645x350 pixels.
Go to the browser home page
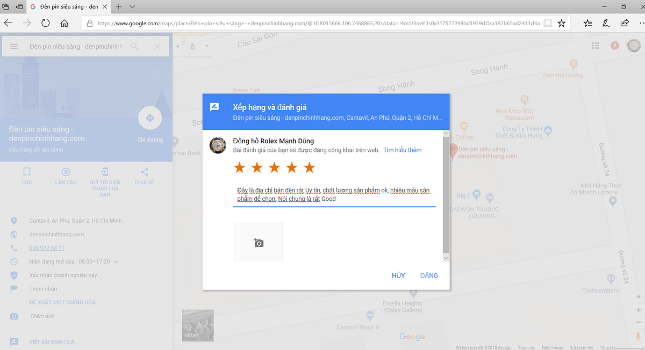point(64,23)
